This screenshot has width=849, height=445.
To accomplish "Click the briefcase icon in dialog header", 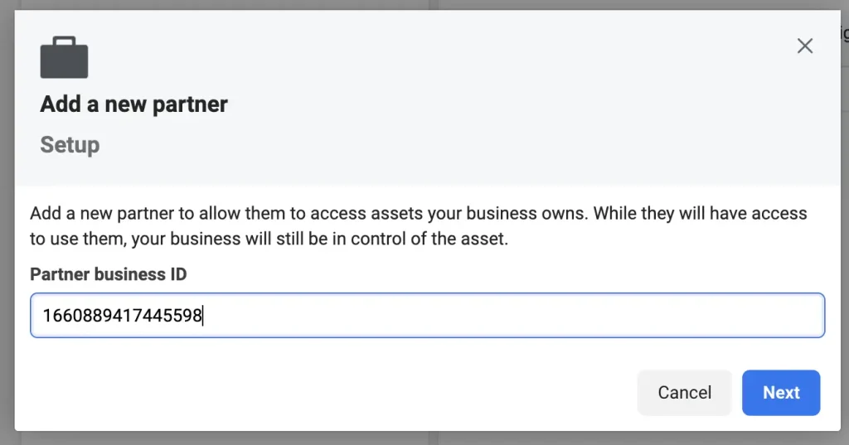I will pyautogui.click(x=64, y=57).
